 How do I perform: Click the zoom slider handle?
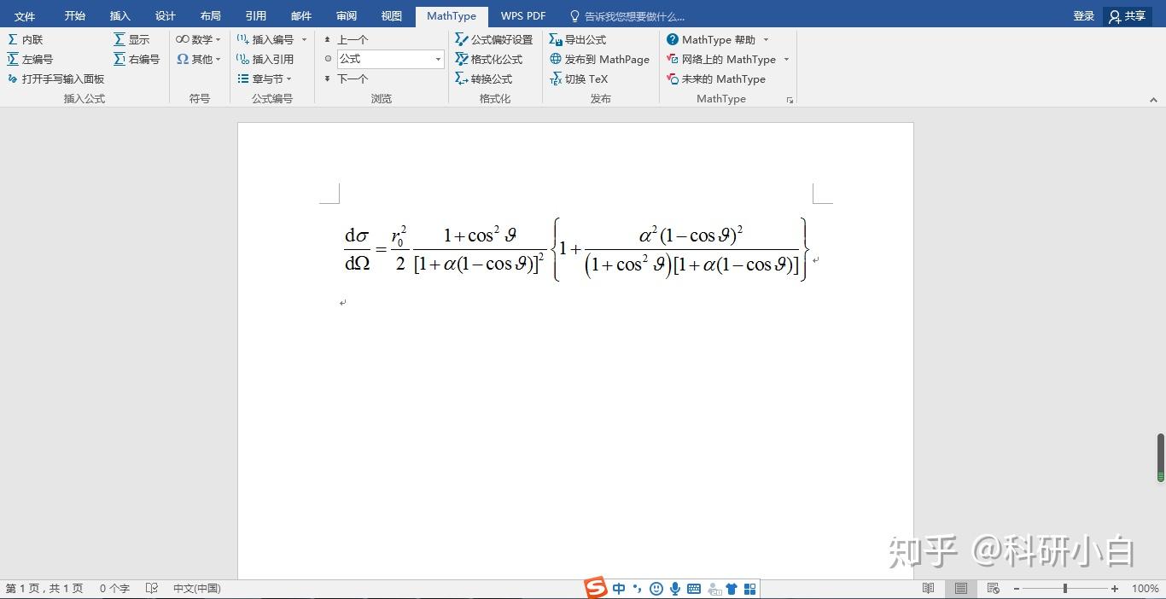coord(1064,588)
